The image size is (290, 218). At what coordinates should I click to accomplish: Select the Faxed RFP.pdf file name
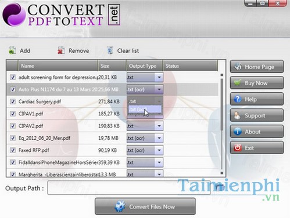coord(34,150)
